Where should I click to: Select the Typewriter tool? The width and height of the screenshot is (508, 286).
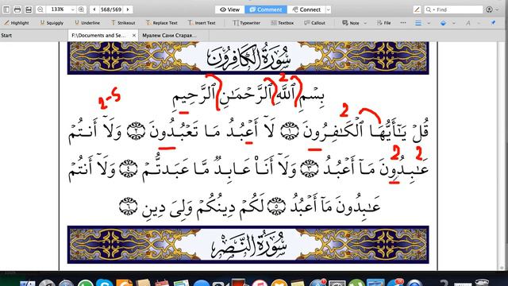[x=247, y=23]
